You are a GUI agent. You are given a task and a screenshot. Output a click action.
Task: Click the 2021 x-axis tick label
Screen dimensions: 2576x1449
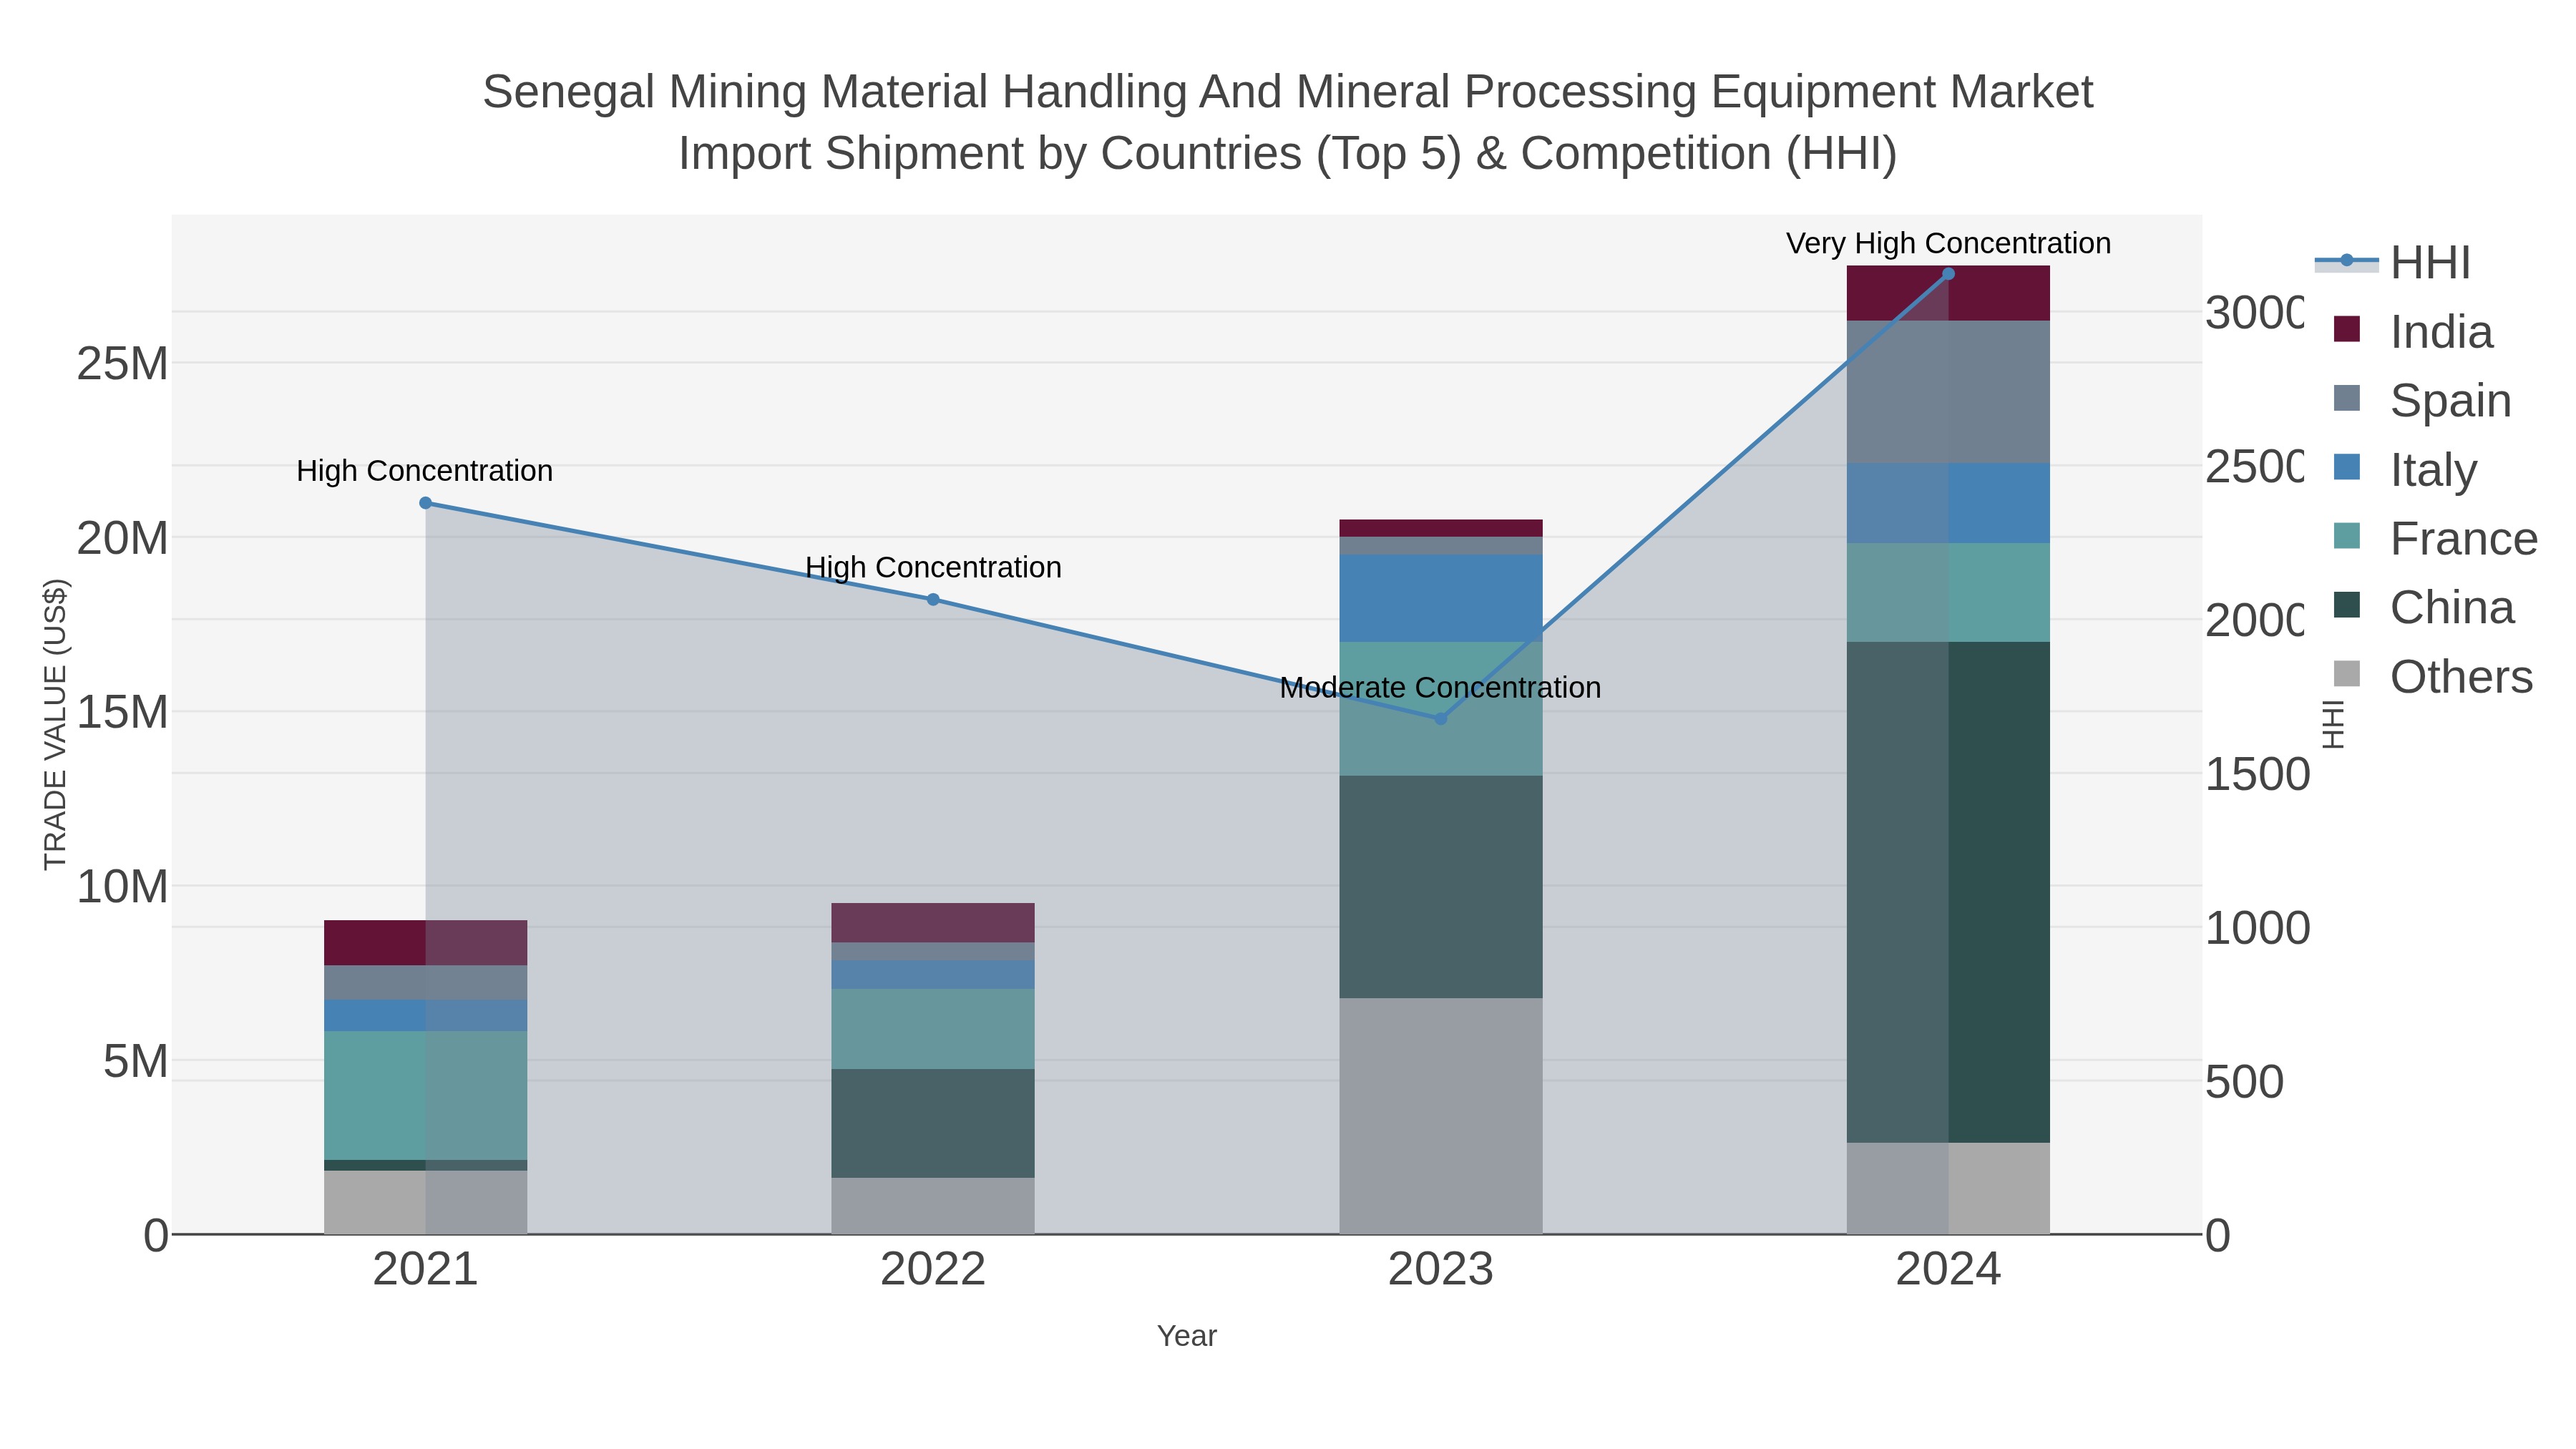[425, 1270]
